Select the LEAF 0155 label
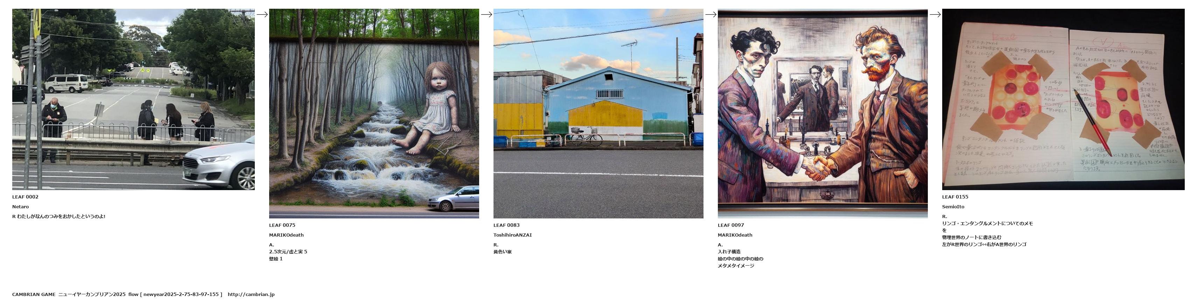The image size is (1197, 303). (955, 197)
